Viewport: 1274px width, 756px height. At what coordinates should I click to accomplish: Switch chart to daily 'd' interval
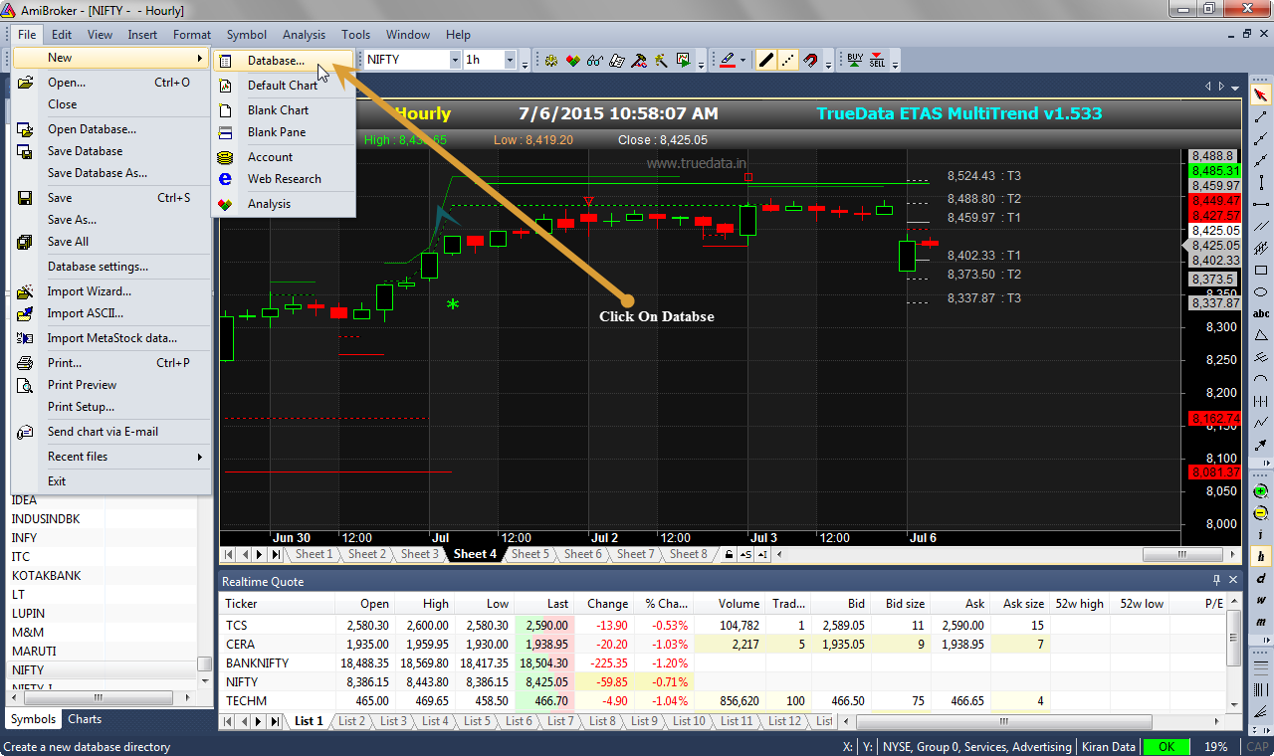[x=1261, y=579]
